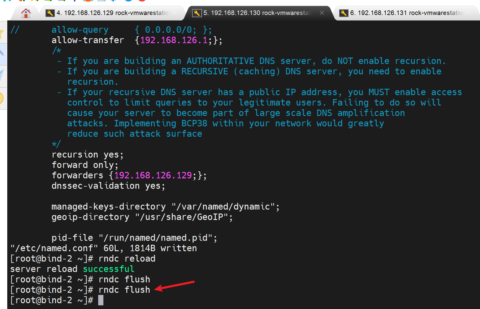Click the 'forward only;' line
The image size is (480, 309).
tap(85, 165)
